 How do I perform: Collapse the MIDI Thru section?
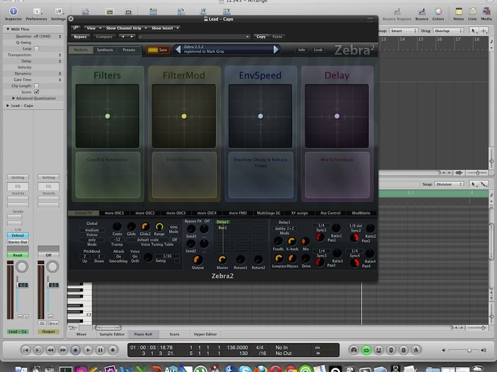pyautogui.click(x=7, y=29)
